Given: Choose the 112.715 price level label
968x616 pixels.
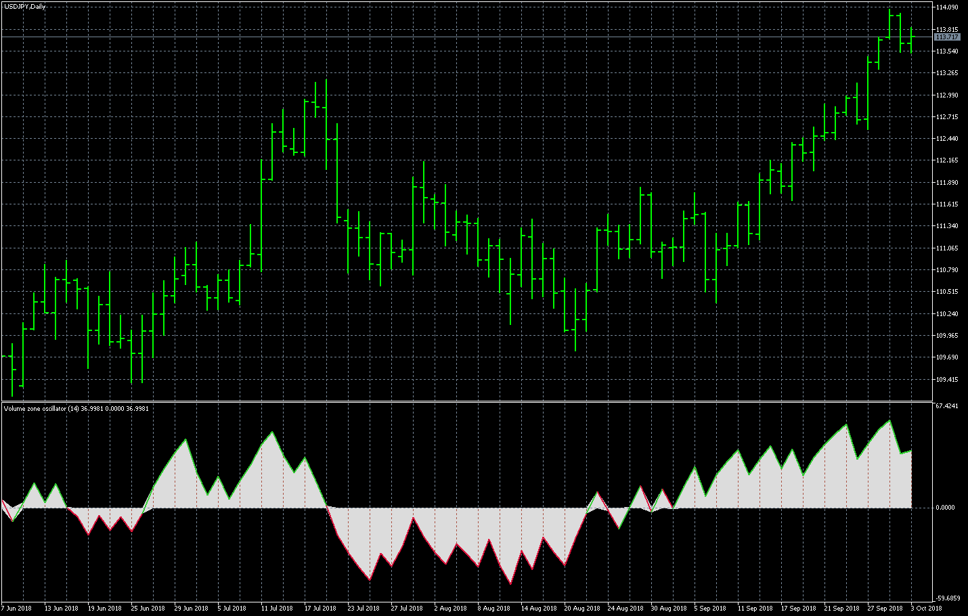Looking at the screenshot, I should point(947,117).
